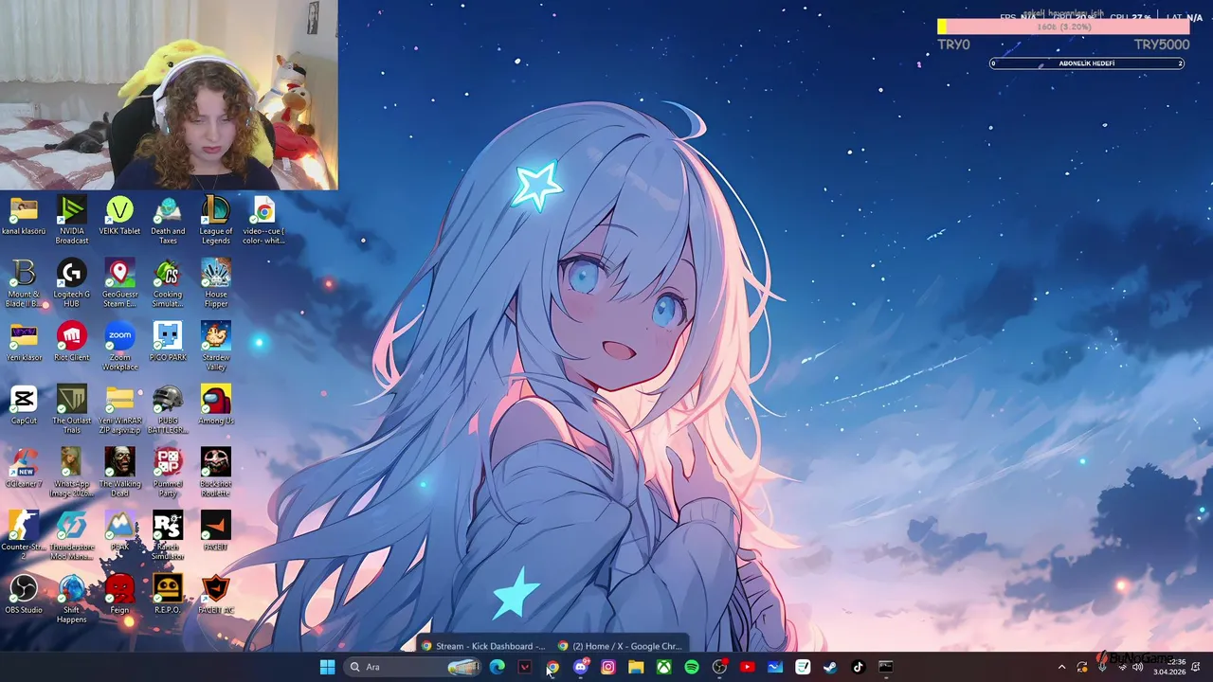The width and height of the screenshot is (1213, 682).
Task: Open notification center bell icon
Action: (x=1197, y=667)
